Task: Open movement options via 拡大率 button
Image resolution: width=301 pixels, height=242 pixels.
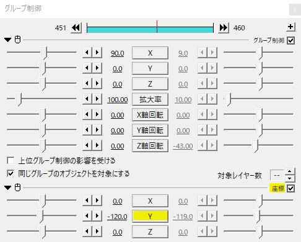Action: (150, 100)
